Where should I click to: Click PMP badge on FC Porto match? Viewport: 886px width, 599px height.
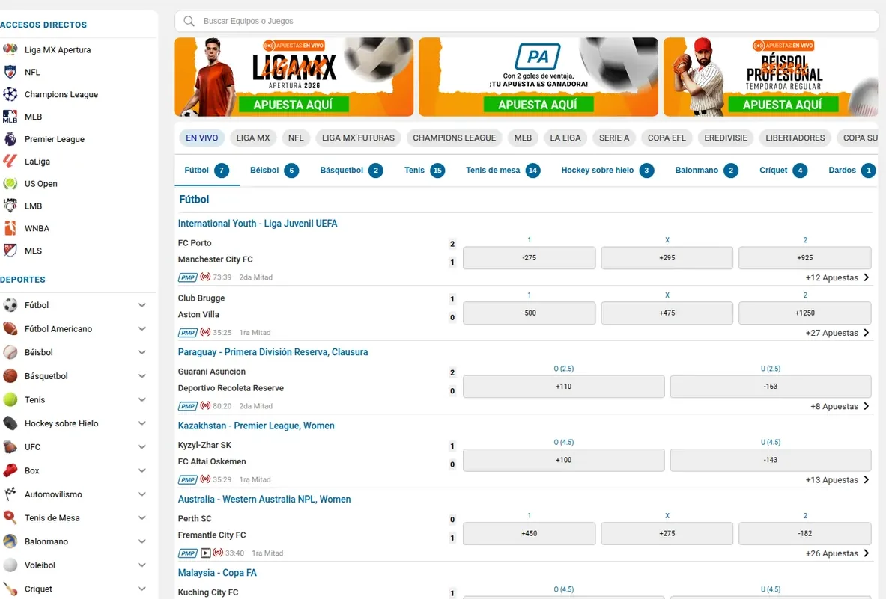(187, 277)
